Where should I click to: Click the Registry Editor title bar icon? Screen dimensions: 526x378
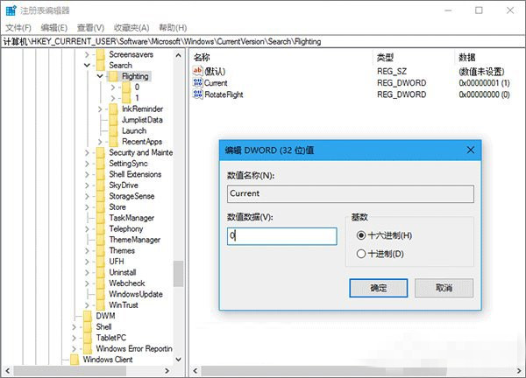[11, 10]
